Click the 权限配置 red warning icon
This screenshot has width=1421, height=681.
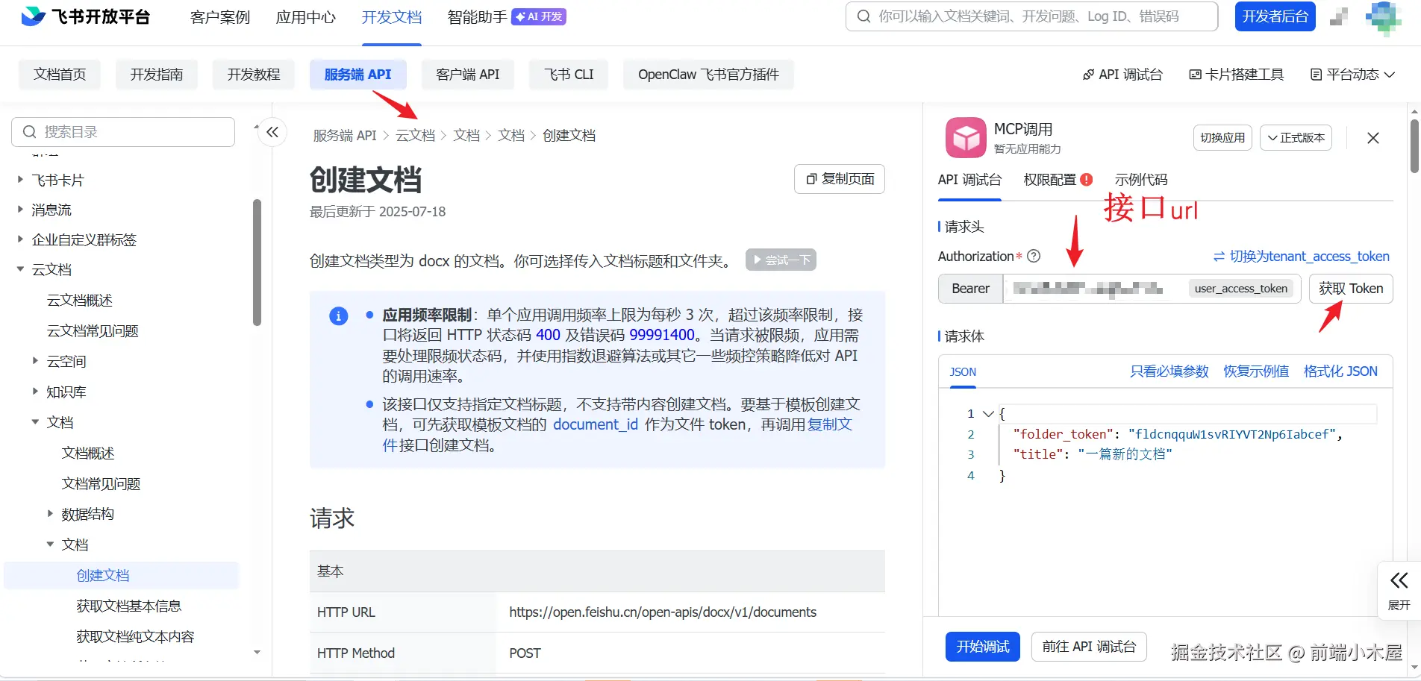coord(1087,179)
